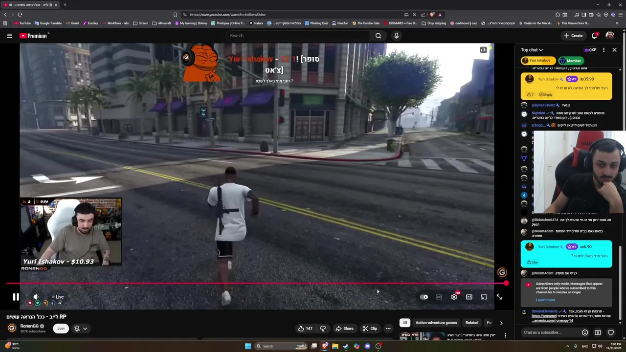The width and height of the screenshot is (626, 352).
Task: Share the video
Action: click(x=344, y=329)
